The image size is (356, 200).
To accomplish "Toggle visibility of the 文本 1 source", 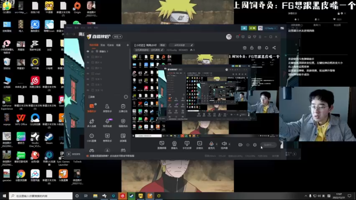I will coord(88,84).
